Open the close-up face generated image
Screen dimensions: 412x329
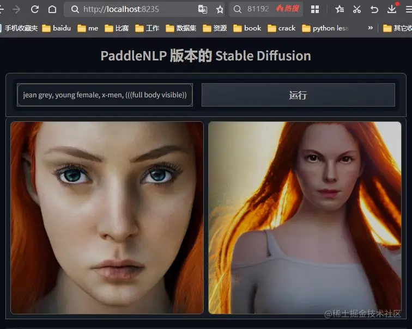click(107, 218)
